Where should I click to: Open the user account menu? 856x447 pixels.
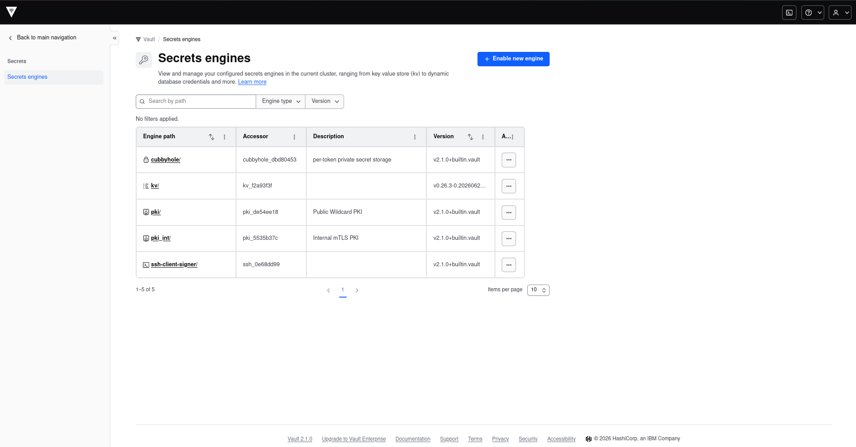[x=840, y=13]
